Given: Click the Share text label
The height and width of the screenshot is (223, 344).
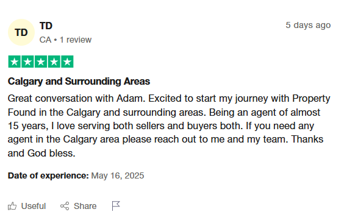Looking at the screenshot, I should [85, 206].
